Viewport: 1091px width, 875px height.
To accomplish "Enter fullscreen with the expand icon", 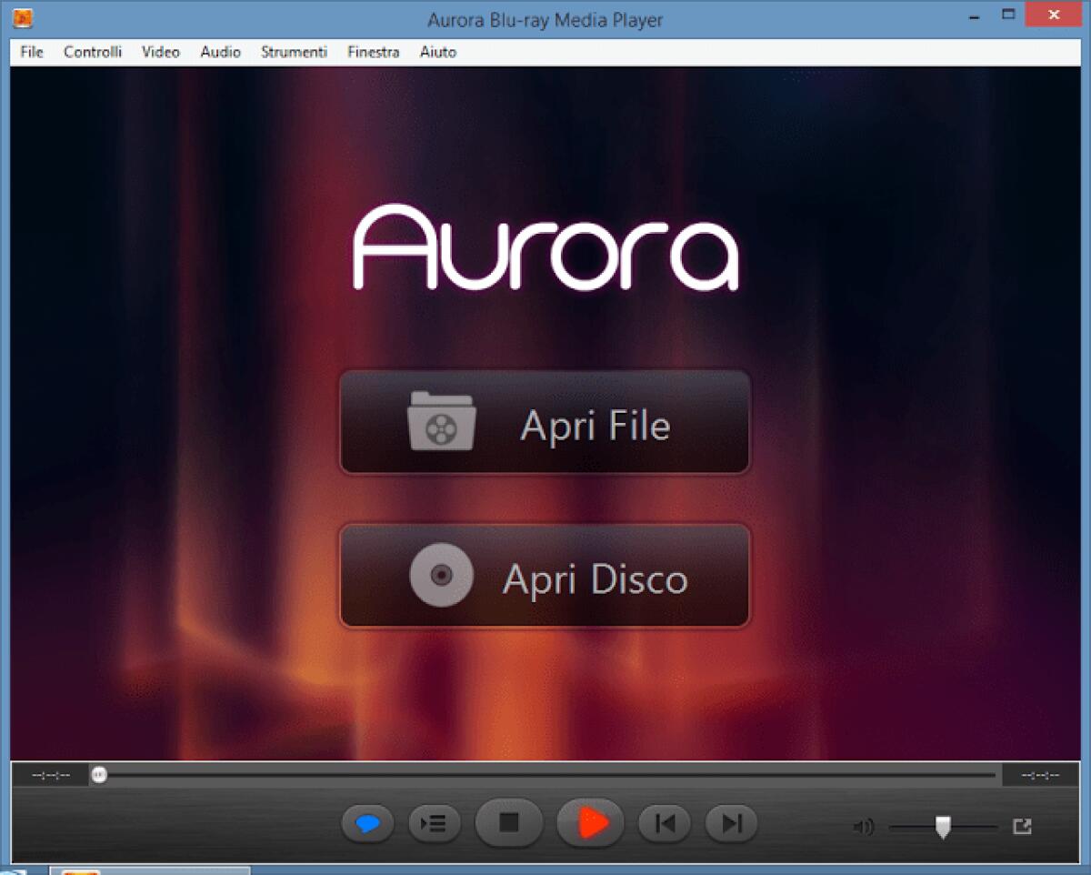I will click(x=1020, y=828).
